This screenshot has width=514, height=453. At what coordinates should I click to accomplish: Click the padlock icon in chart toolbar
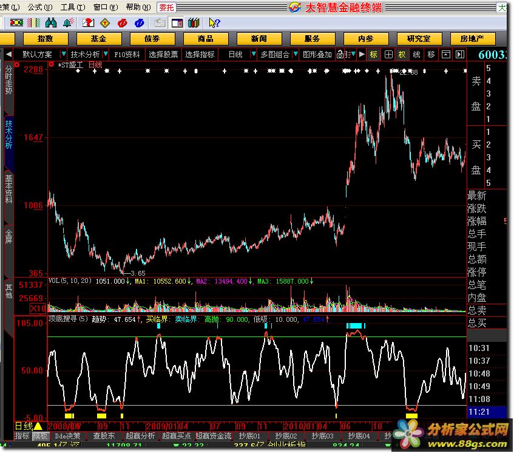[340, 55]
